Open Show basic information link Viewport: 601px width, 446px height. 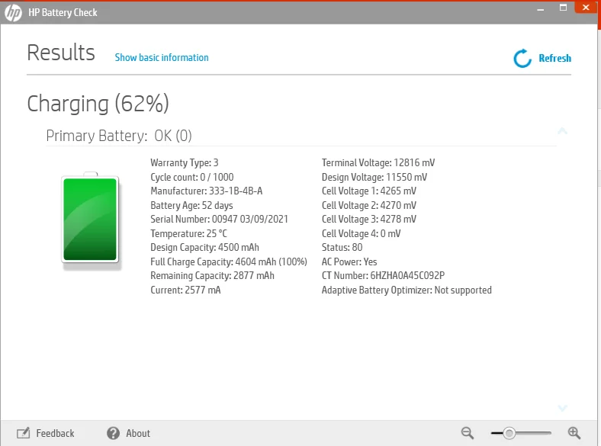[x=162, y=57]
